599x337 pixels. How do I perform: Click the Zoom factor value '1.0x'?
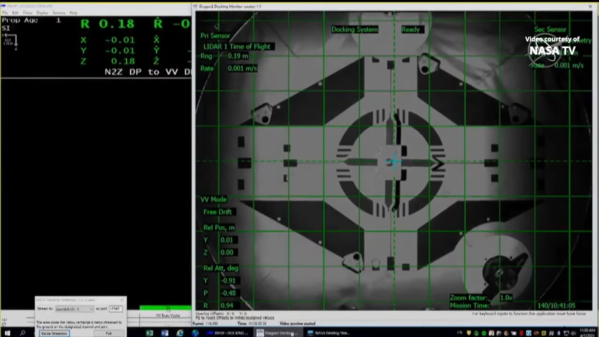[506, 298]
